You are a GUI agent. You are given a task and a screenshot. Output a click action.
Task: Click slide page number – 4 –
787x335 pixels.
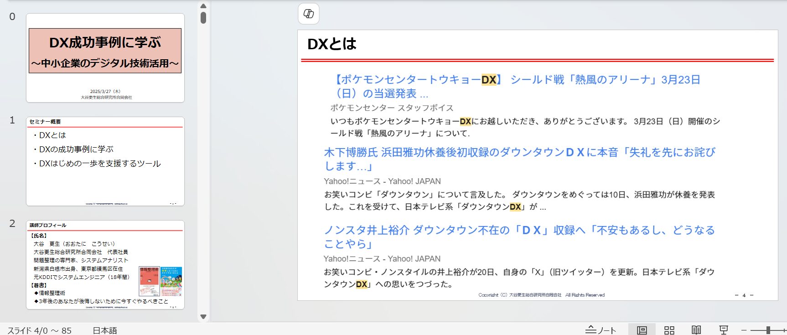coord(744,295)
